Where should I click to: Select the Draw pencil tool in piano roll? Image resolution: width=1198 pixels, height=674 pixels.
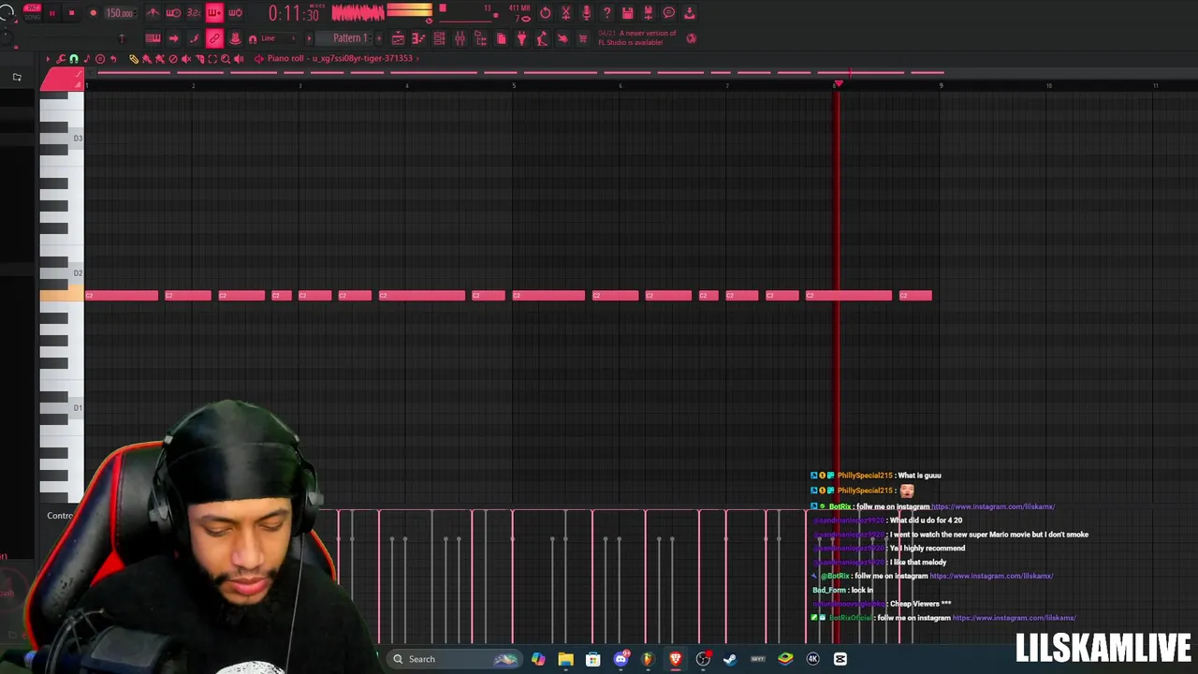click(x=133, y=59)
